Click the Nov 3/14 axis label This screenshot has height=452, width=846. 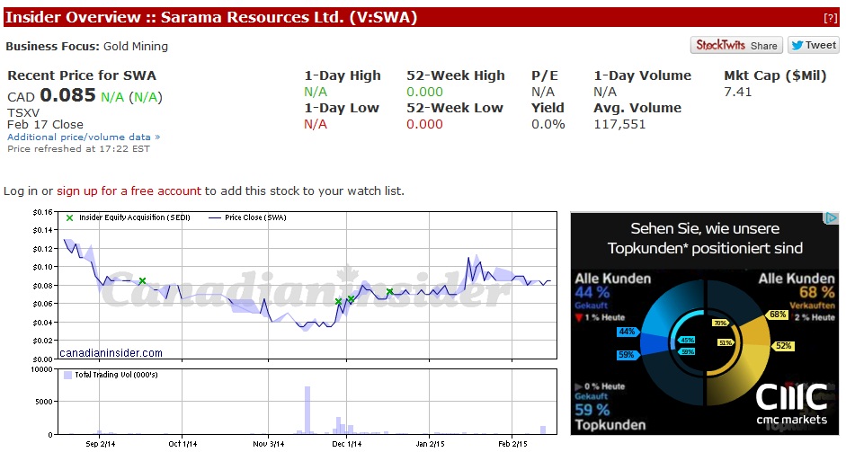click(269, 444)
